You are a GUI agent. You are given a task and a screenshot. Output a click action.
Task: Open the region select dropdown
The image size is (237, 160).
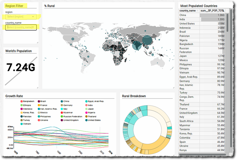(21, 17)
